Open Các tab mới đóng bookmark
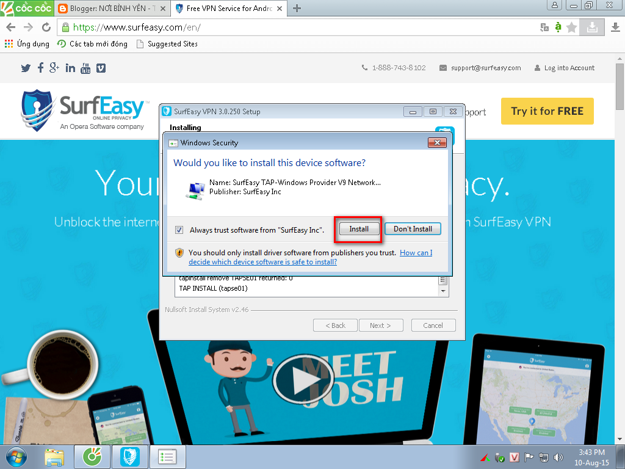Screen dimensions: 625x469 pyautogui.click(x=93, y=44)
